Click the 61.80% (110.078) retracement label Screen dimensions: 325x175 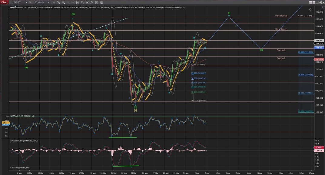tap(199, 87)
